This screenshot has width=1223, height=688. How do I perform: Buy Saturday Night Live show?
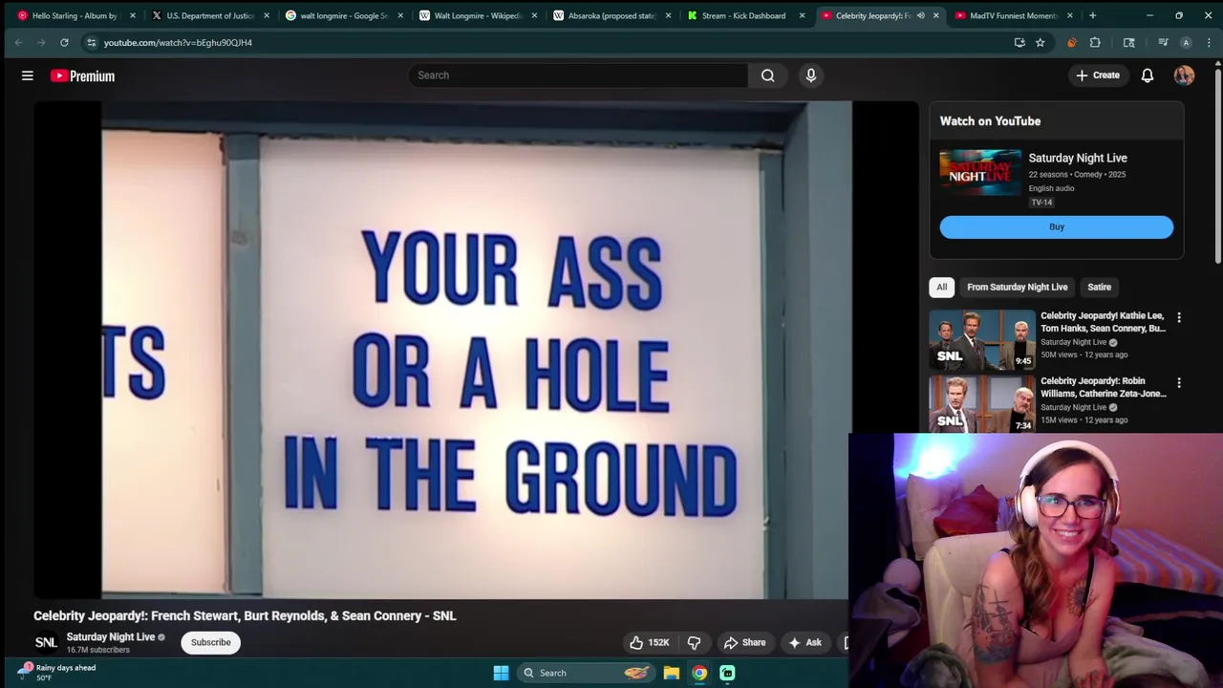[1056, 226]
